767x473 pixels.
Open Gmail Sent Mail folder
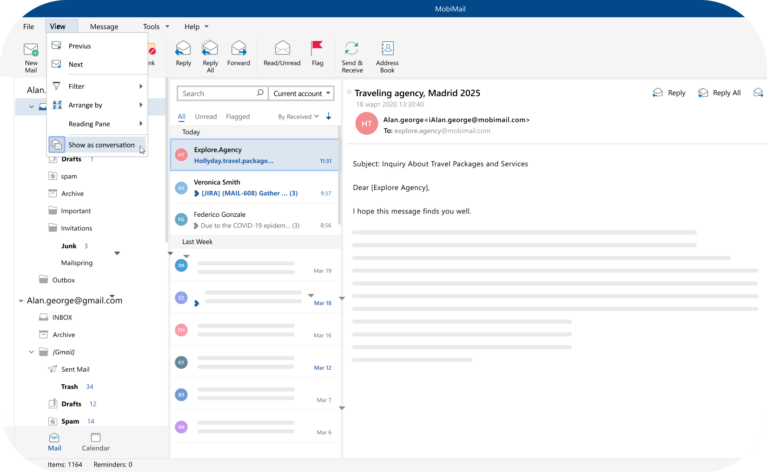pos(69,369)
